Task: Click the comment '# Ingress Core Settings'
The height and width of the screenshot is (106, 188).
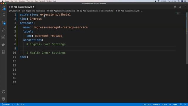Action: tap(46, 44)
